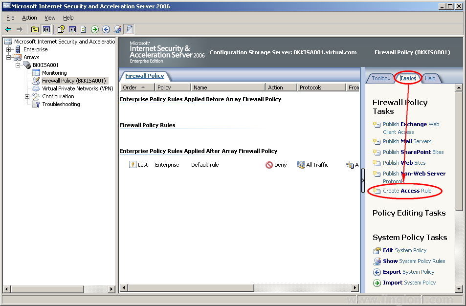
Task: Collapse the Arrays tree node
Action: click(9, 57)
